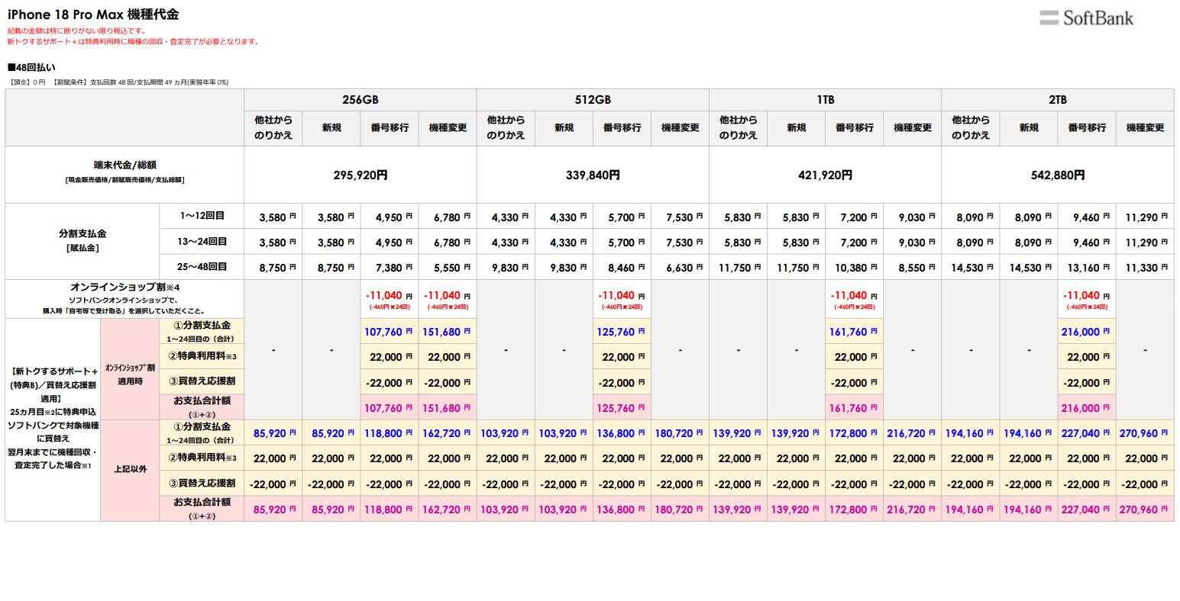Screen dimensions: 1180x601
Task: Click blue '118,800 円' in 上記以外 ①分割支払金 row
Action: pyautogui.click(x=389, y=434)
